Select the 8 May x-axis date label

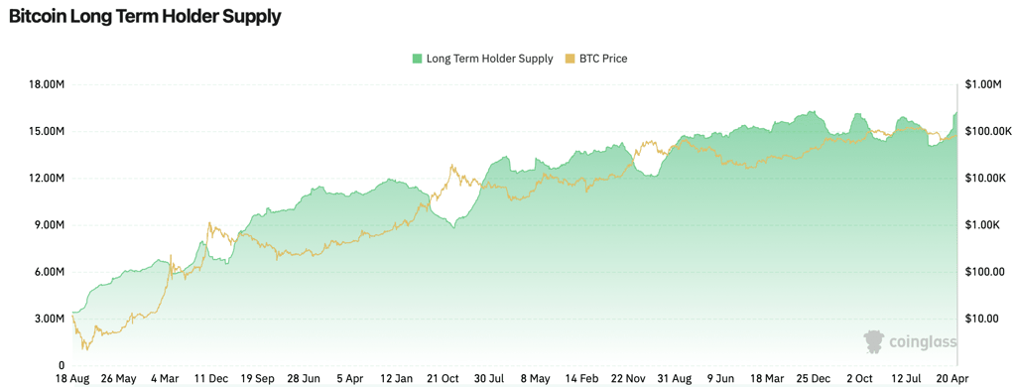pos(535,377)
